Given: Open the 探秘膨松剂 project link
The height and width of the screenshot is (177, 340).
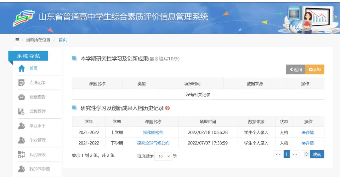Looking at the screenshot, I should click(x=153, y=133).
